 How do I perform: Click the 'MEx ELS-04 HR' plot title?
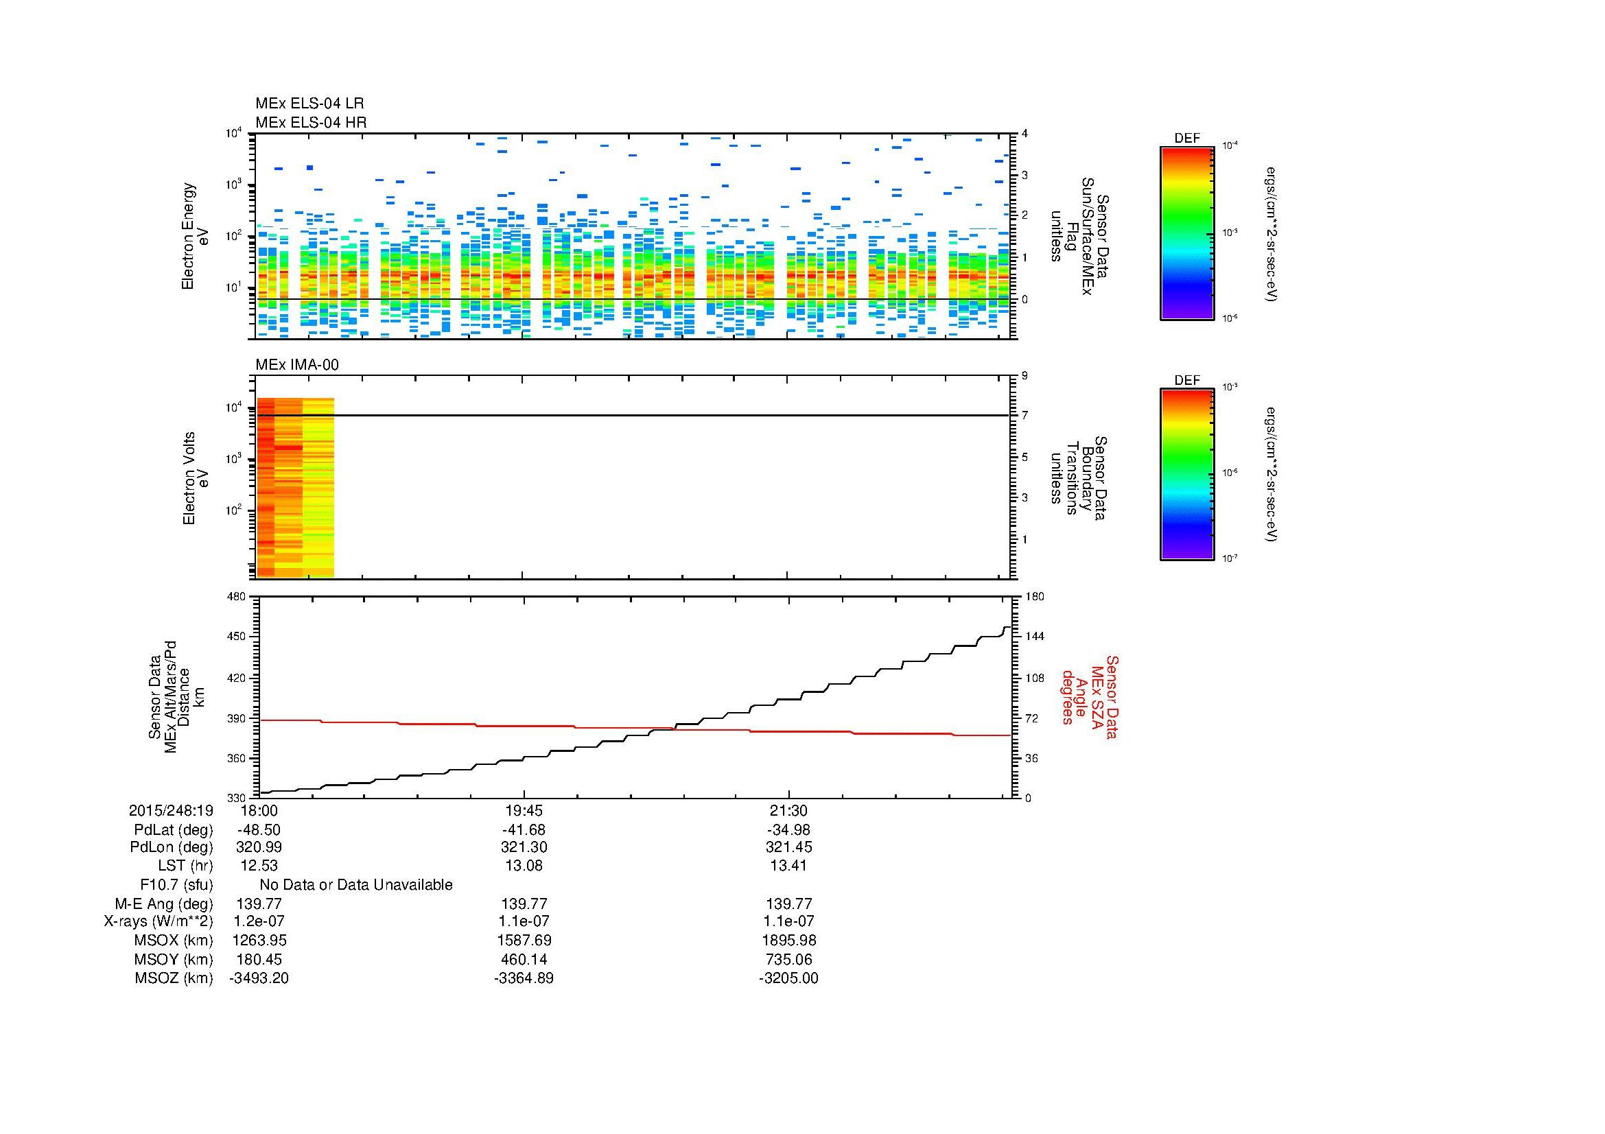(311, 122)
